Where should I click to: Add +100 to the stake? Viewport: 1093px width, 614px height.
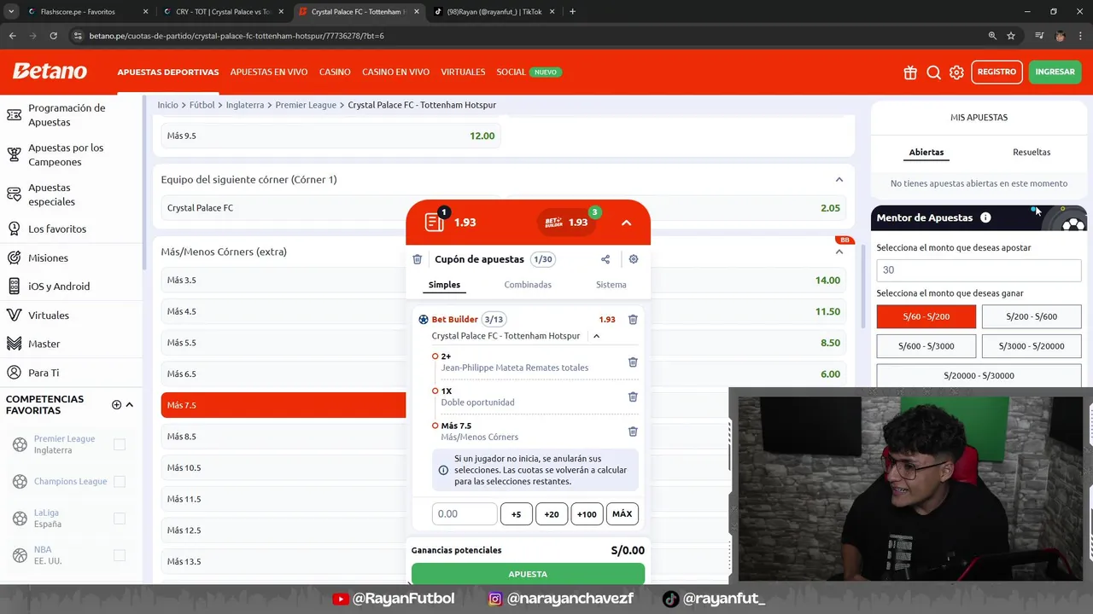point(587,514)
